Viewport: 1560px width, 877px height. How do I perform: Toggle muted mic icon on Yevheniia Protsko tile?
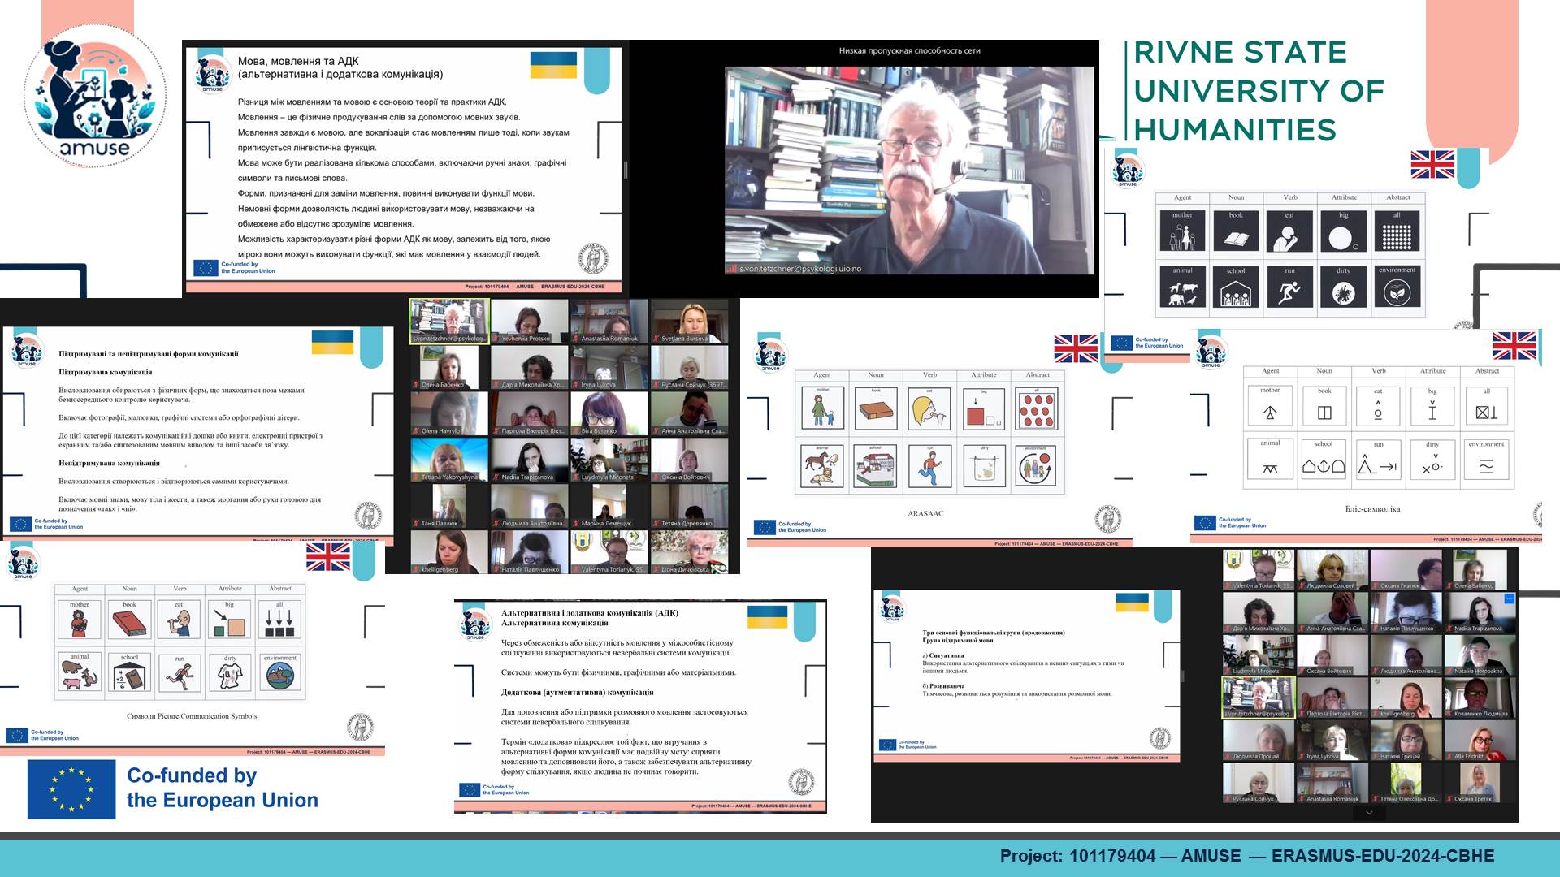(x=496, y=339)
